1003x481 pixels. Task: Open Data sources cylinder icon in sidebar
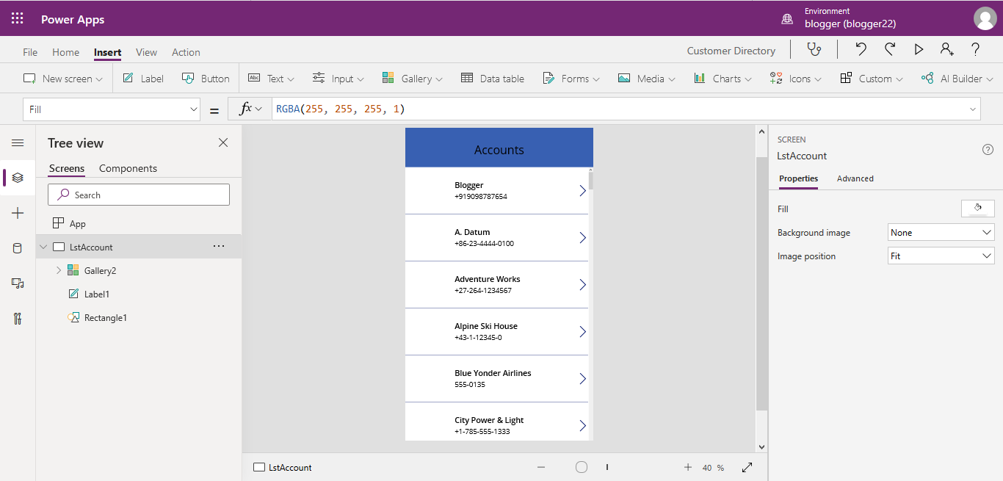pyautogui.click(x=18, y=248)
